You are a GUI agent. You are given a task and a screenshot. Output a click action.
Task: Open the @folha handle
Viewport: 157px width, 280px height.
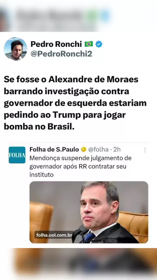(98, 150)
